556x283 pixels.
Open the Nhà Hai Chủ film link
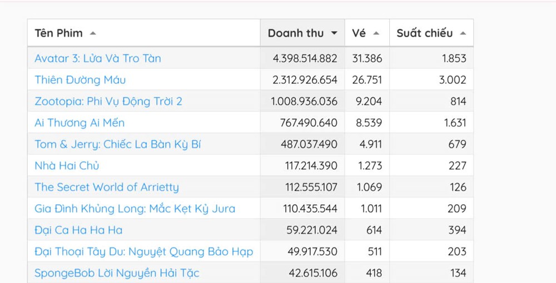click(67, 165)
